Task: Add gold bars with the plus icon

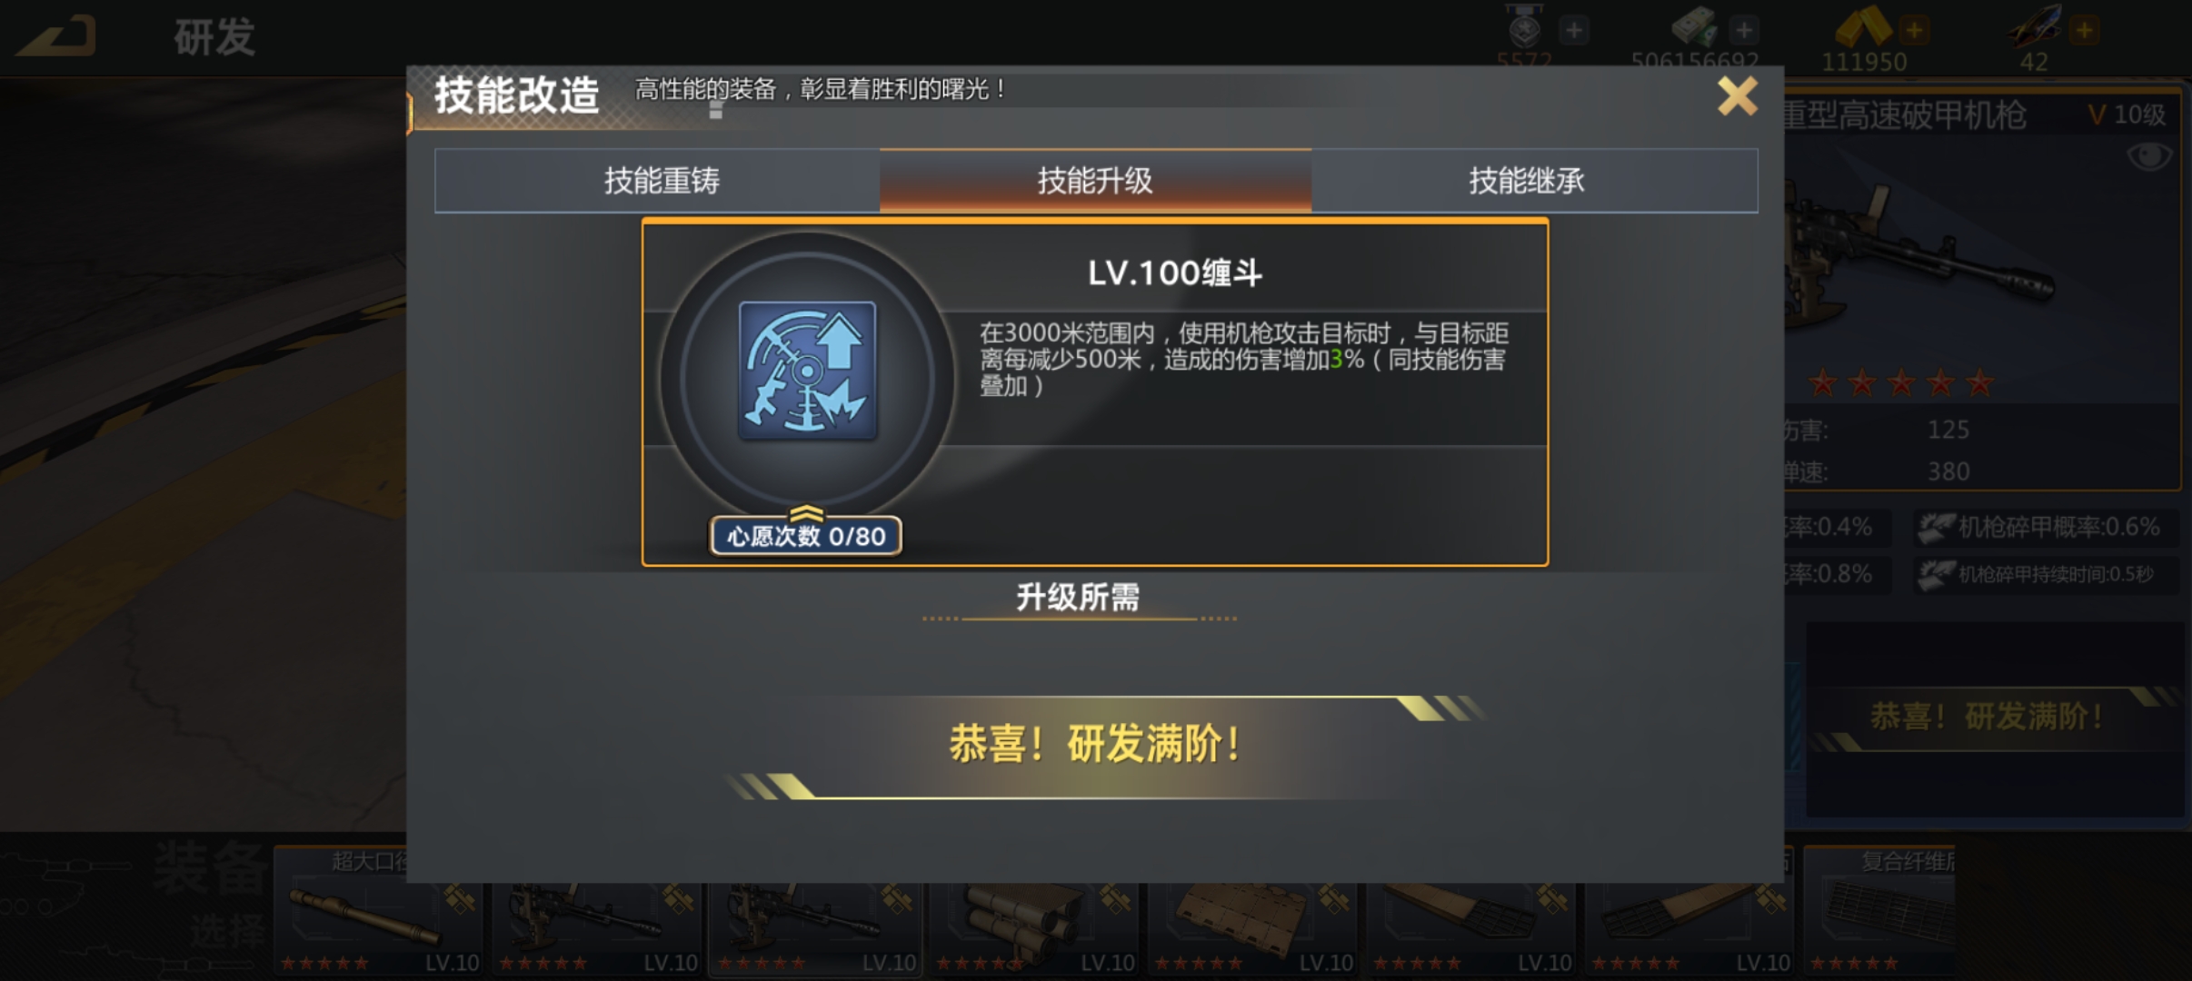Action: [x=1914, y=30]
